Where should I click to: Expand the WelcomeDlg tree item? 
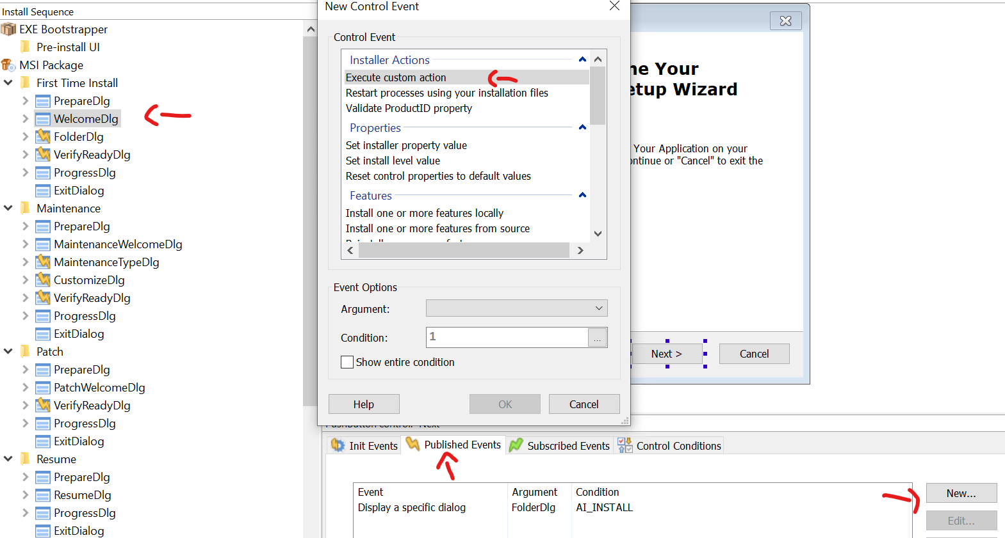[25, 119]
